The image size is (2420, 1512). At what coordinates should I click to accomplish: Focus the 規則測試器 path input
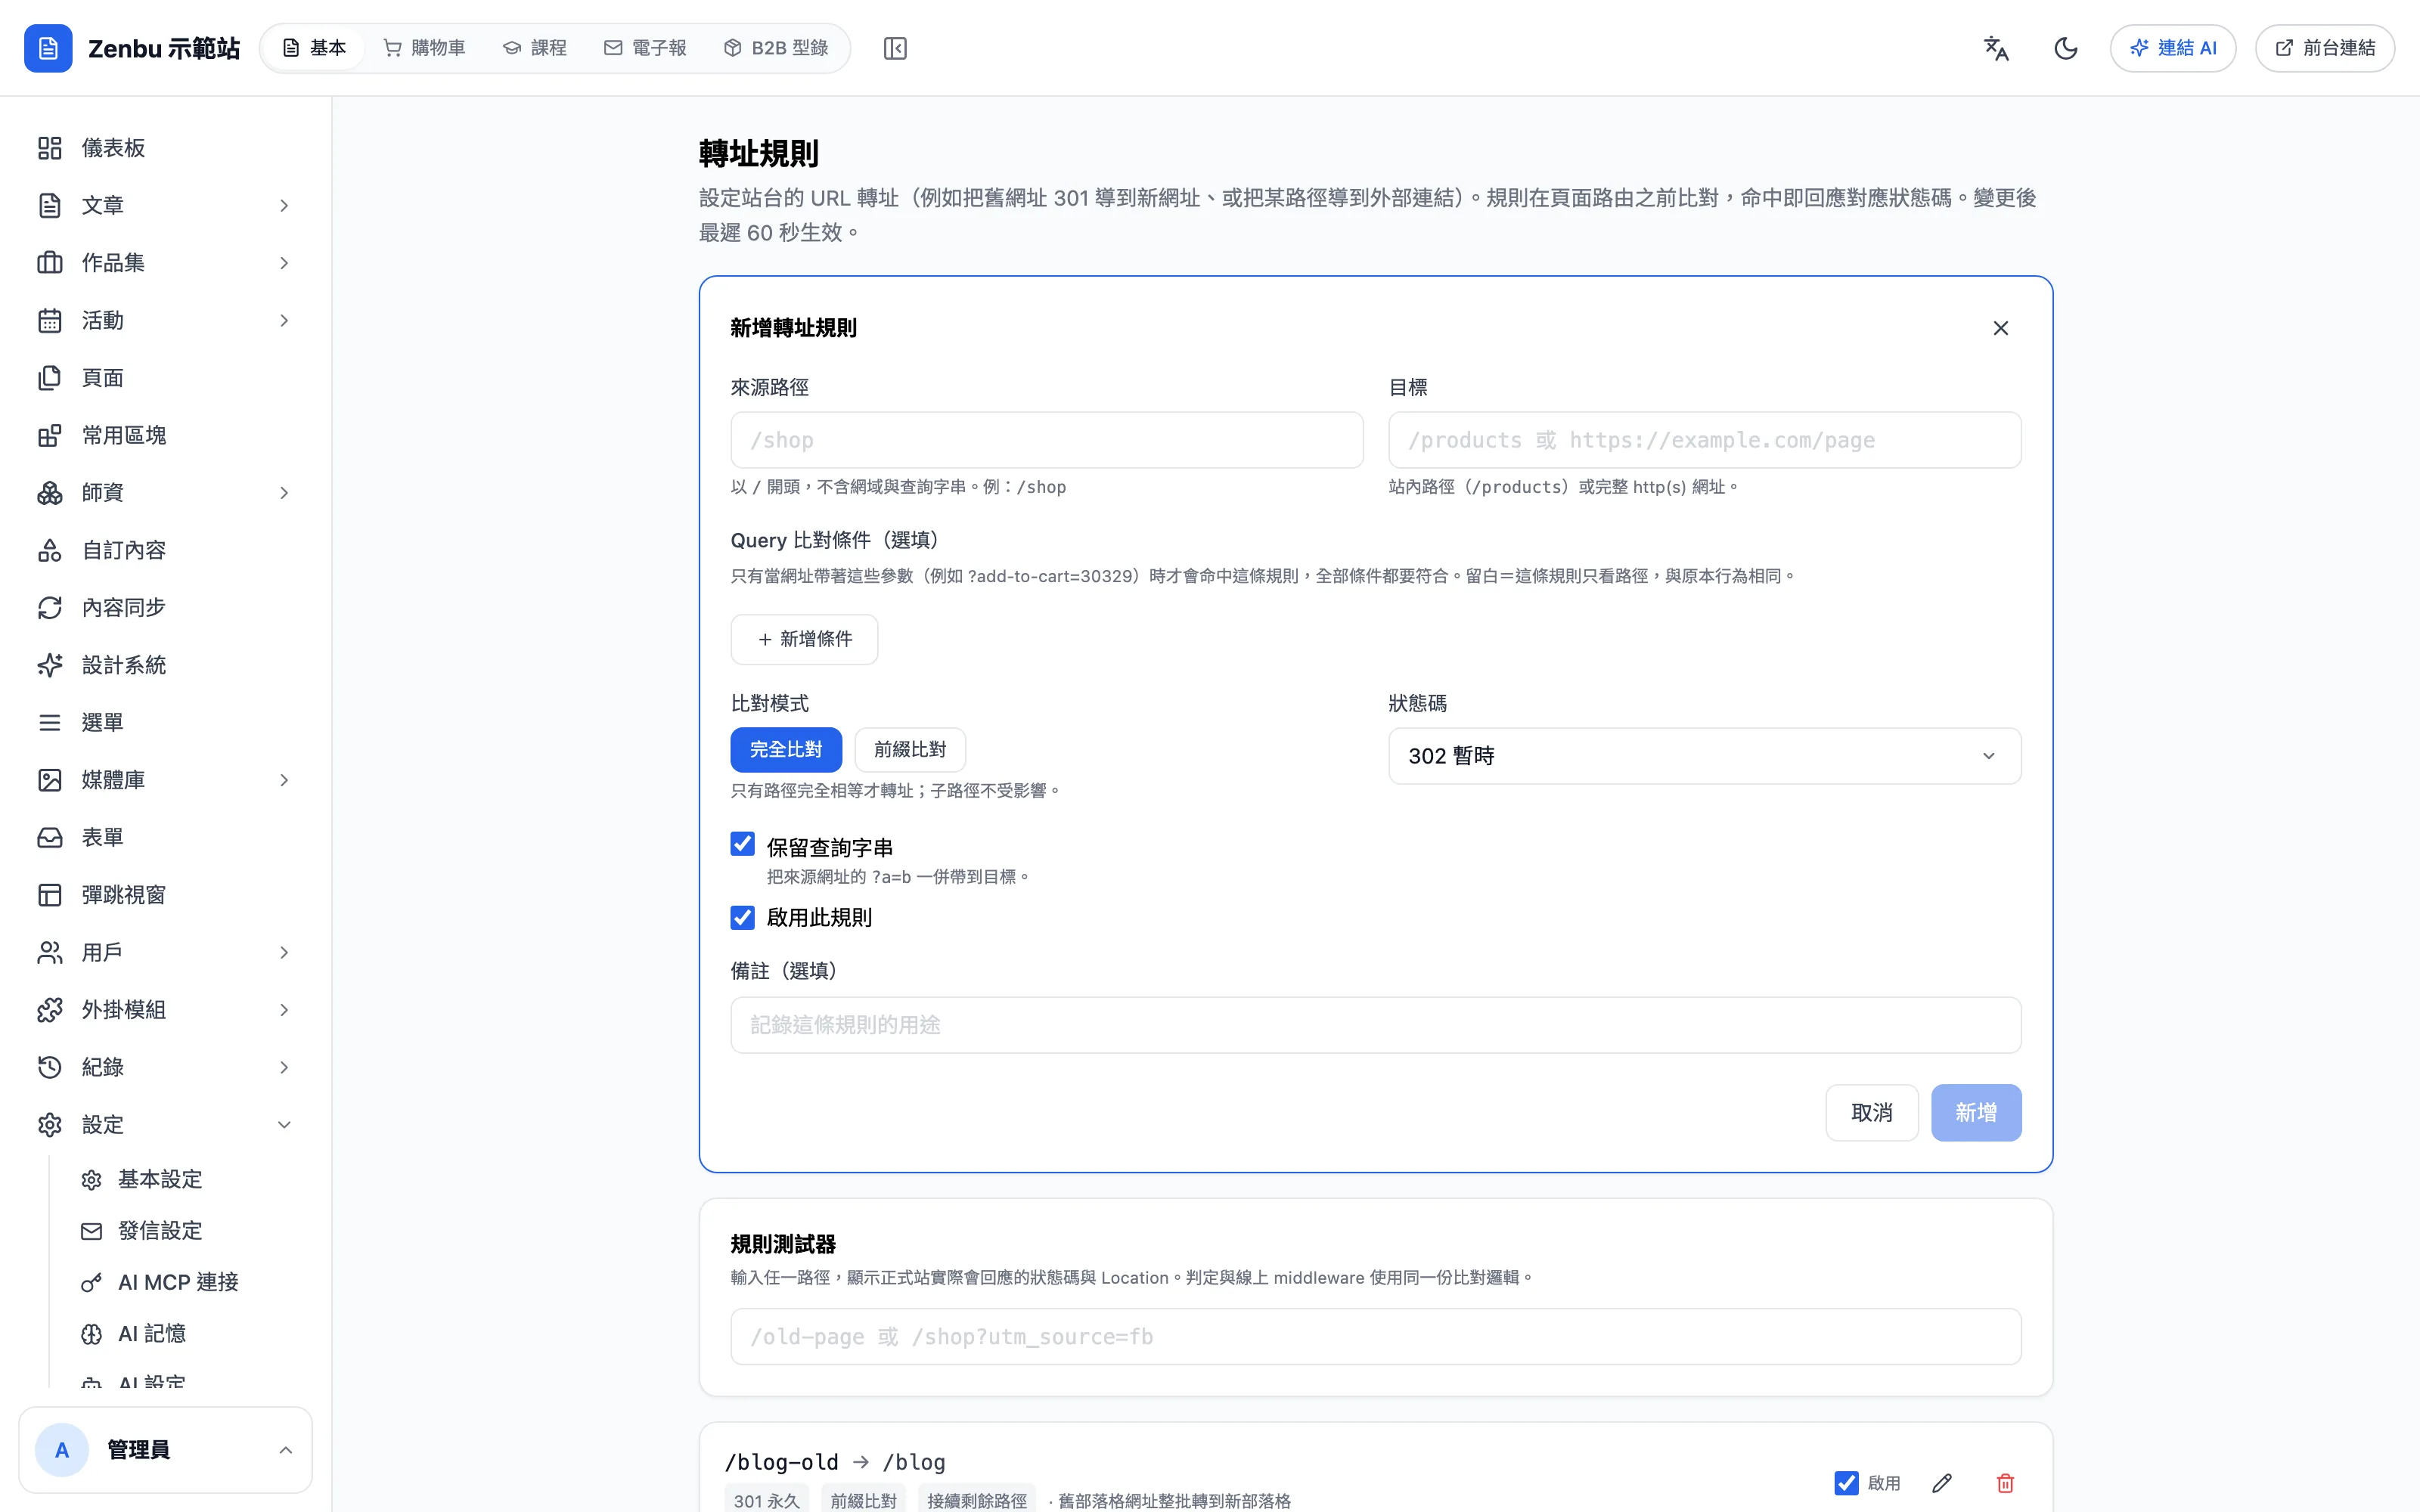pyautogui.click(x=1375, y=1337)
